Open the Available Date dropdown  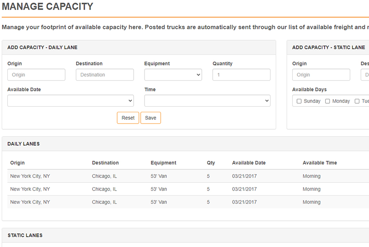coord(71,101)
